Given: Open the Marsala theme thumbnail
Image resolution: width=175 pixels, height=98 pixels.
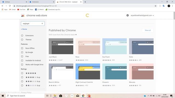Looking at the screenshot, I should pyautogui.click(x=141, y=71).
